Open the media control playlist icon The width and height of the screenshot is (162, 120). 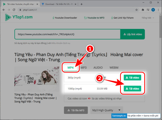pyautogui.click(x=148, y=10)
